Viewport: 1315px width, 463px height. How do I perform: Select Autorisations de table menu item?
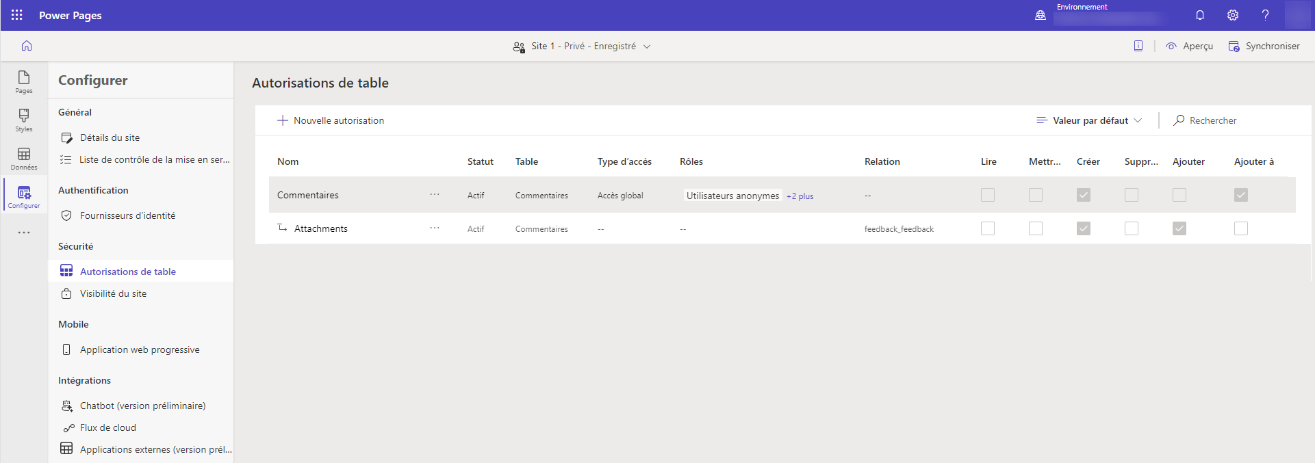(141, 272)
